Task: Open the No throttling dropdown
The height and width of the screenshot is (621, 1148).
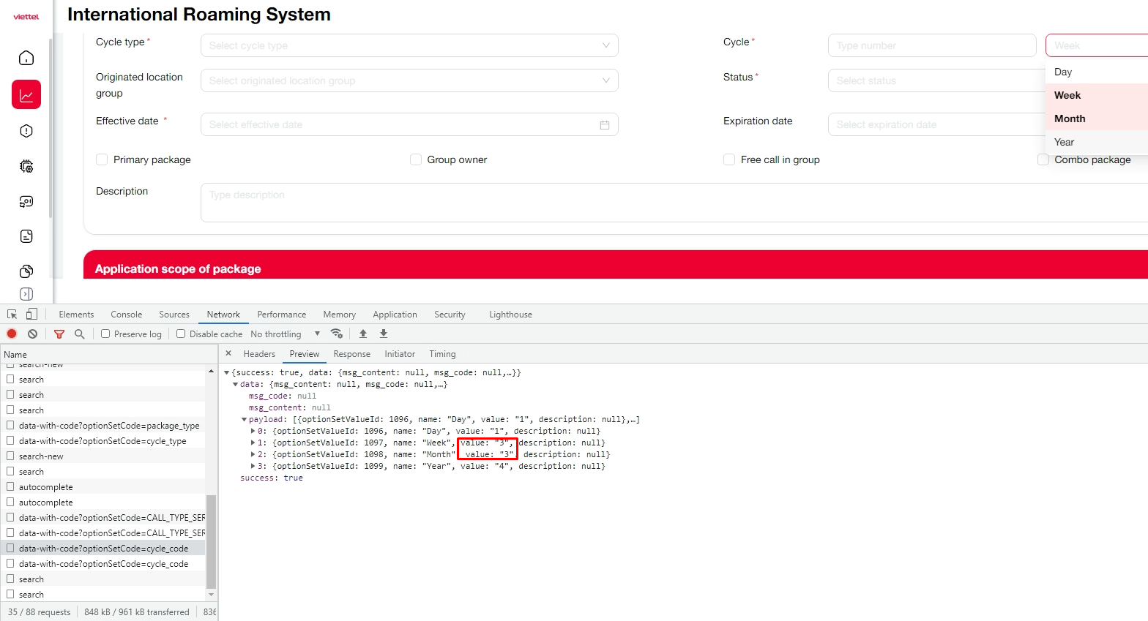Action: 286,334
